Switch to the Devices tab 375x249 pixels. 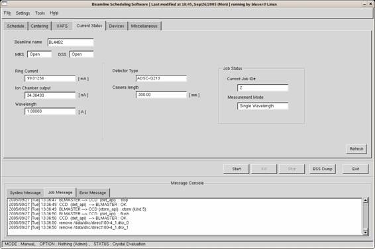(117, 26)
